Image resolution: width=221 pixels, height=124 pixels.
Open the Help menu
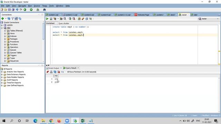[68, 6]
